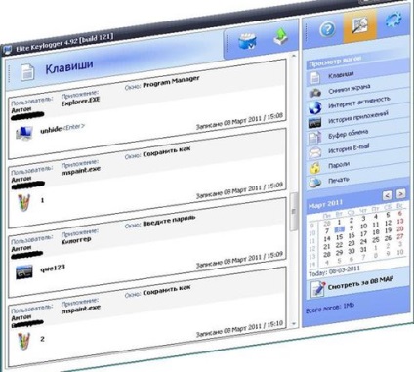Click timestamp 08 Март 2011 / 15:10
The width and height of the screenshot is (414, 372).
(x=253, y=328)
